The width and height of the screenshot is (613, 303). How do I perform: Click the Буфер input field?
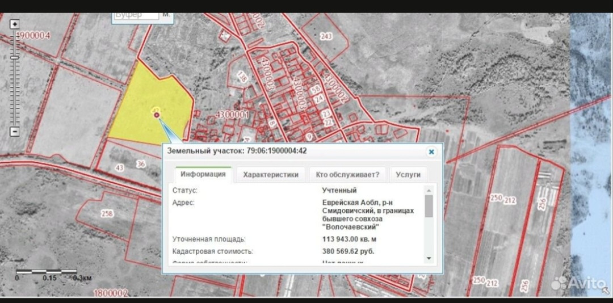(x=136, y=15)
